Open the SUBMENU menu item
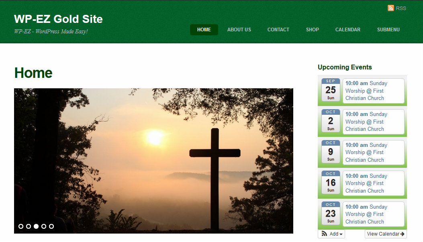 [388, 30]
